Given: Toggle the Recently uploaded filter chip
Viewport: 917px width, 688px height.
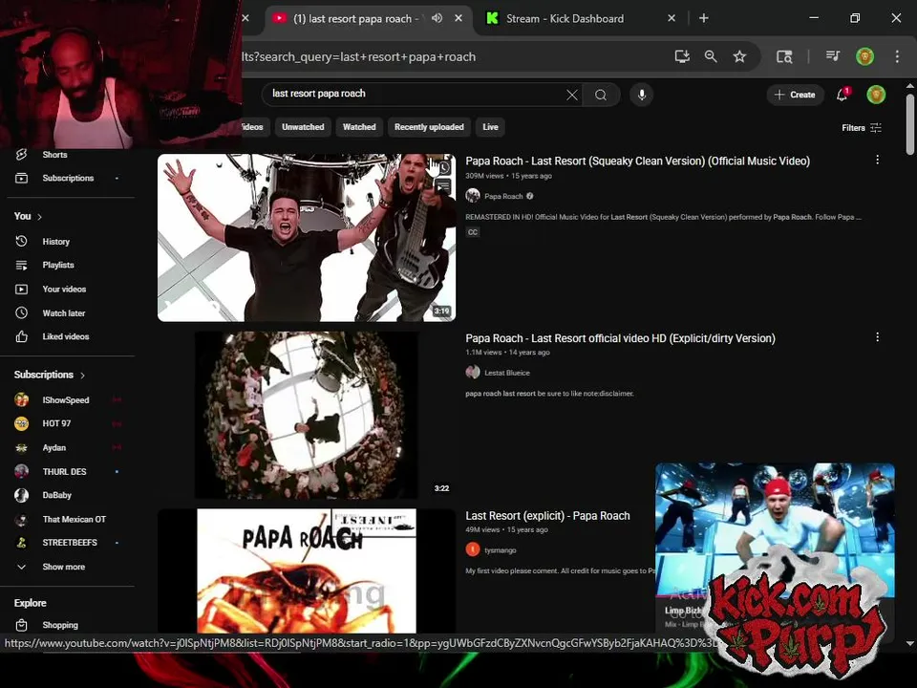Looking at the screenshot, I should [x=429, y=127].
